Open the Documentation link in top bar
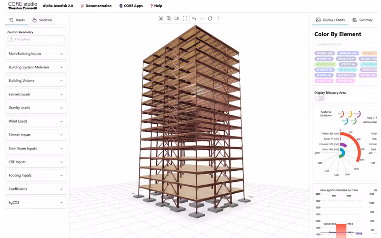This screenshot has width=381, height=238. pyautogui.click(x=96, y=6)
